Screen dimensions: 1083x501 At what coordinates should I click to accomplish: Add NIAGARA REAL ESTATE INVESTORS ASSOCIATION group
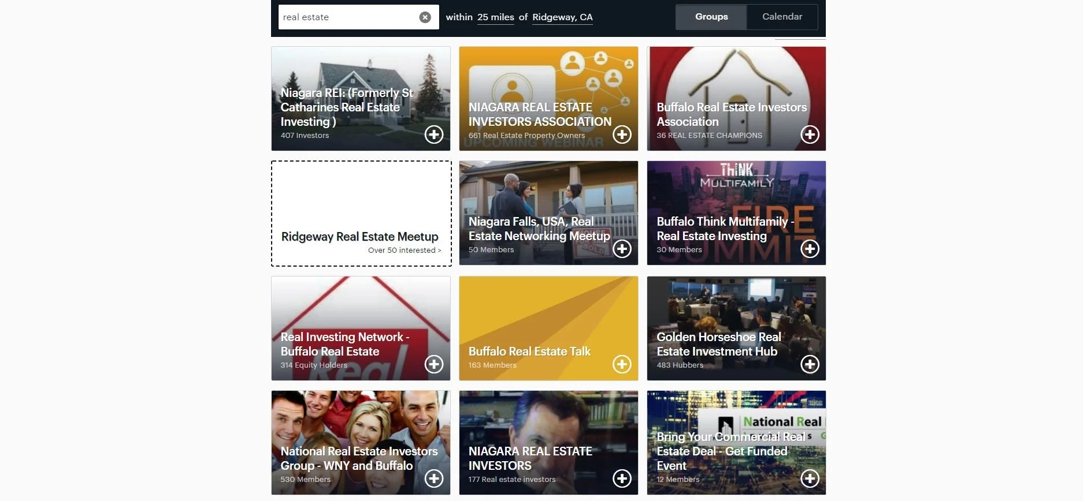[x=622, y=134]
